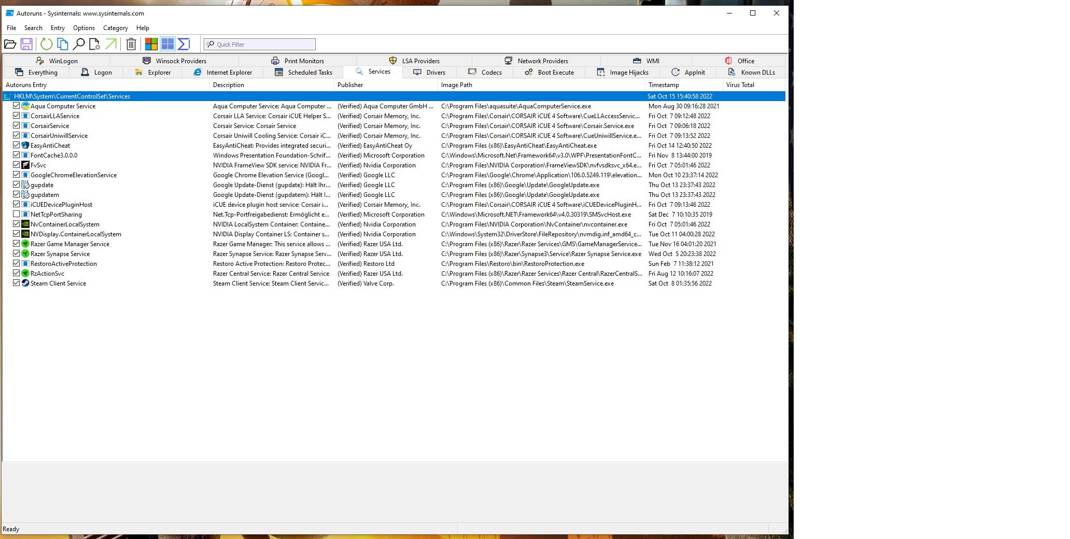Sort by the Description column header
The image size is (1070, 539).
[x=272, y=85]
